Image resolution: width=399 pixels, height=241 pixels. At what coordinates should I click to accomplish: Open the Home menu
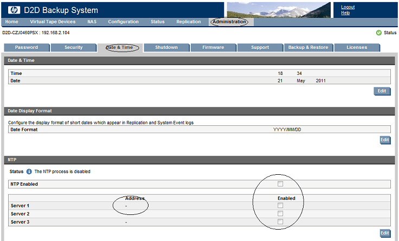coord(12,22)
